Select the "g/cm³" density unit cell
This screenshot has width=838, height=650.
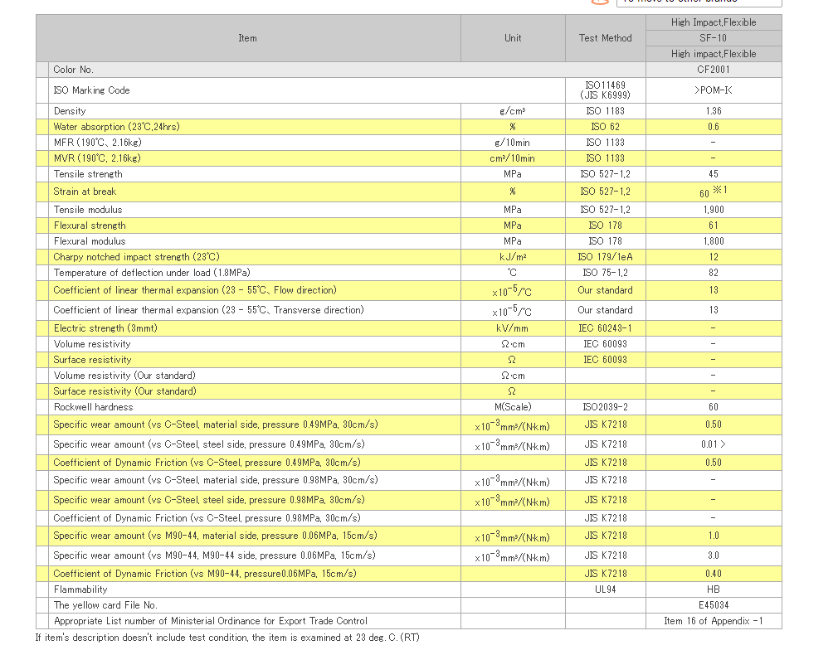point(513,111)
